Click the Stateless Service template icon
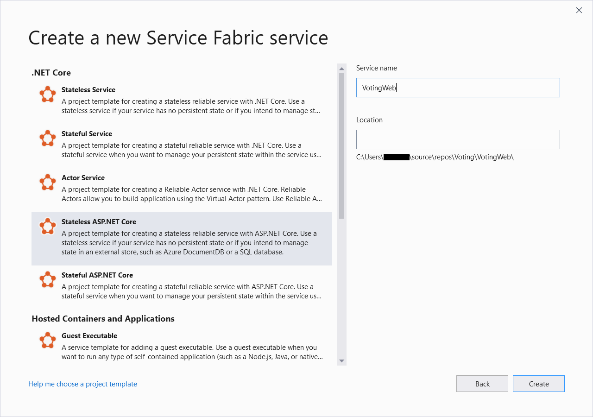The width and height of the screenshot is (593, 417). (47, 94)
